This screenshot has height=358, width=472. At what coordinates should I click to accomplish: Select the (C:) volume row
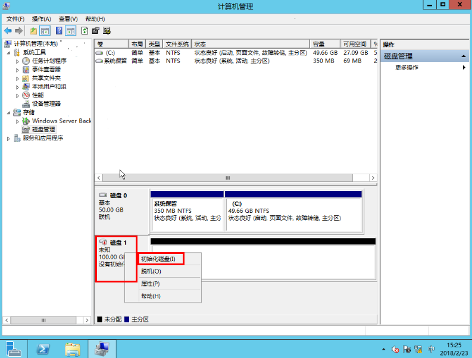(x=236, y=53)
